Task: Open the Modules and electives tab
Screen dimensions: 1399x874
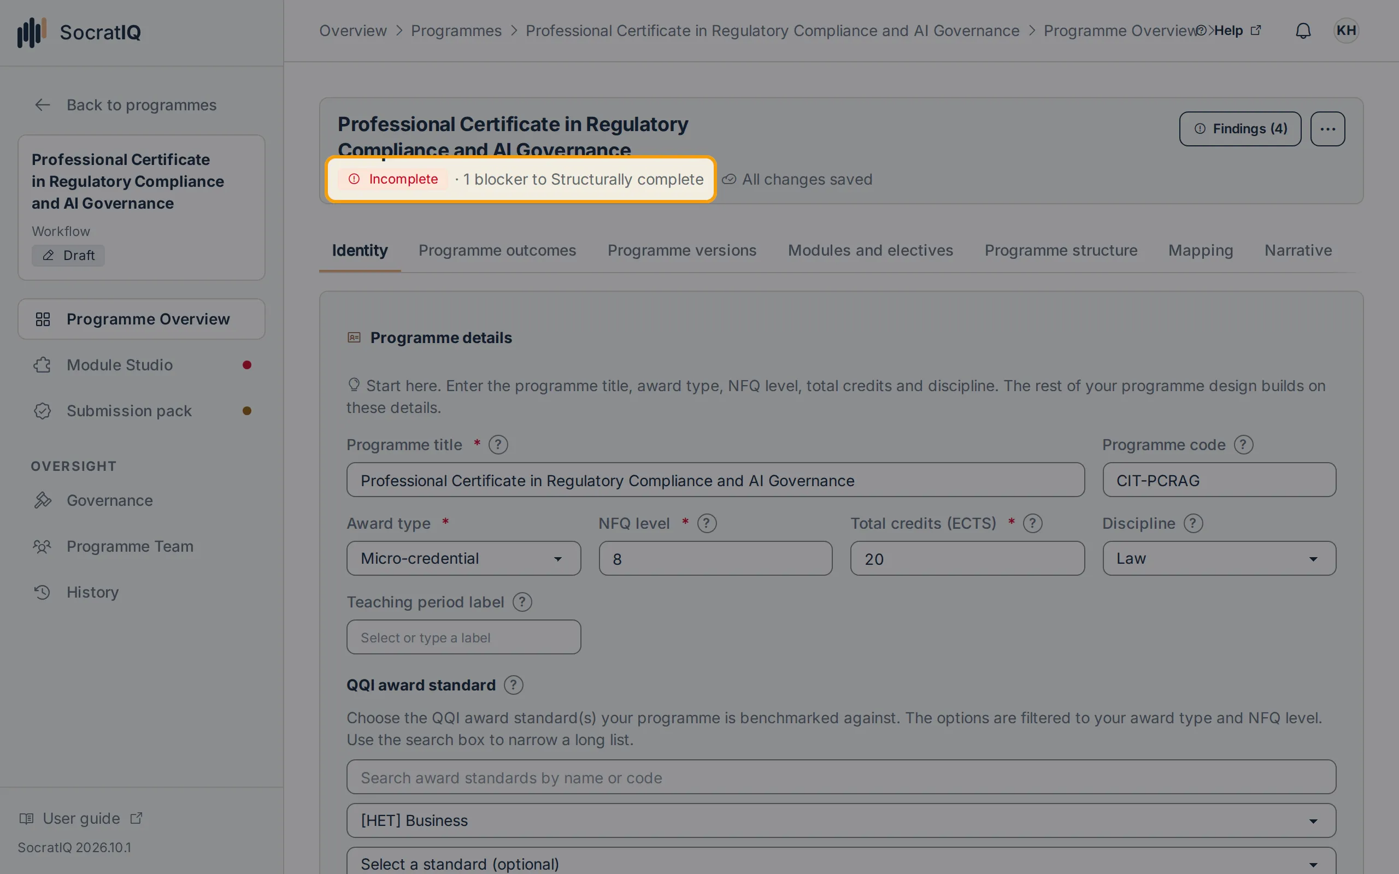Action: (x=870, y=250)
